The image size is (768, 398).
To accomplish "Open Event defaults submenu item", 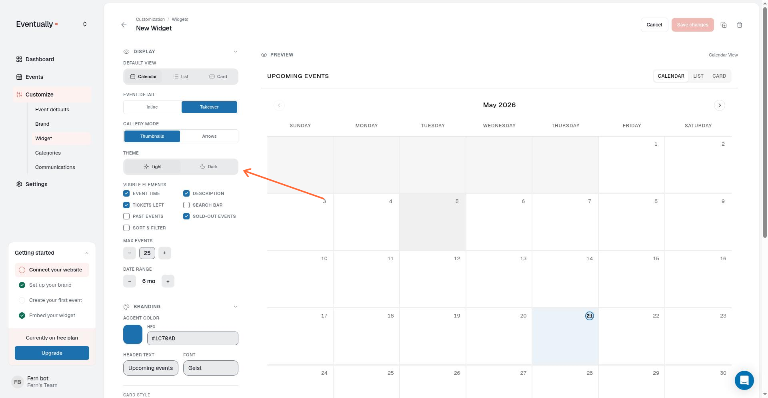I will [52, 110].
